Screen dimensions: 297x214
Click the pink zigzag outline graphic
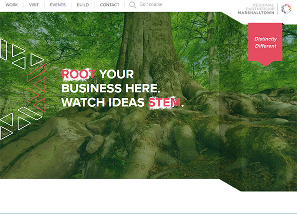point(36,88)
